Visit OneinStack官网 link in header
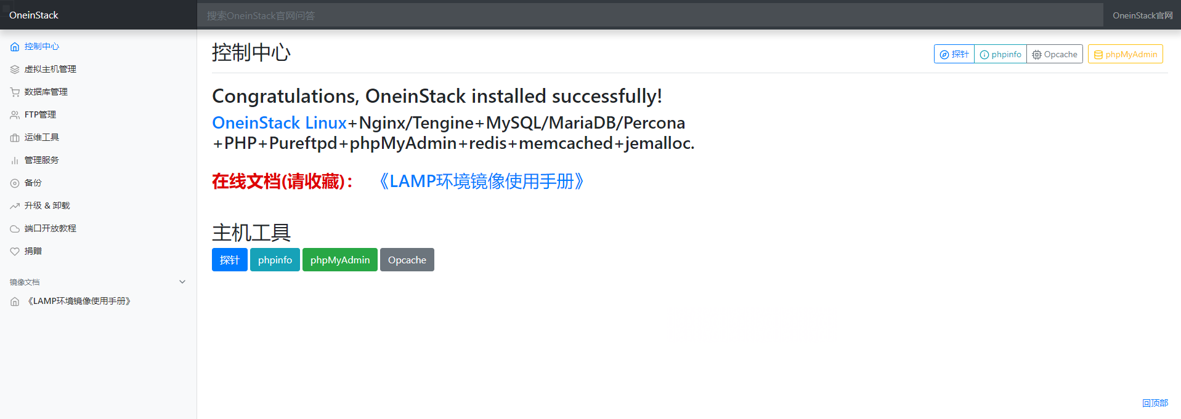 point(1143,15)
